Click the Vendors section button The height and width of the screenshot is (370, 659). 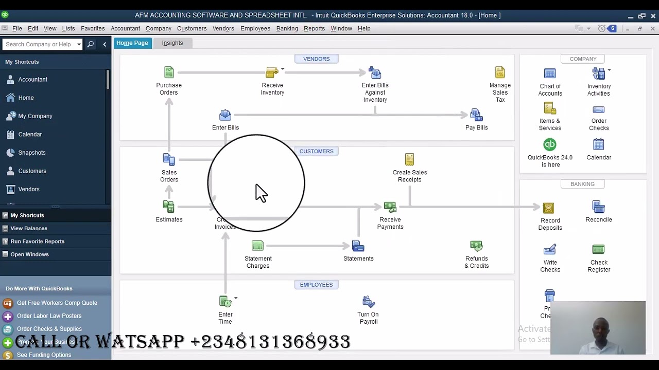pos(316,59)
